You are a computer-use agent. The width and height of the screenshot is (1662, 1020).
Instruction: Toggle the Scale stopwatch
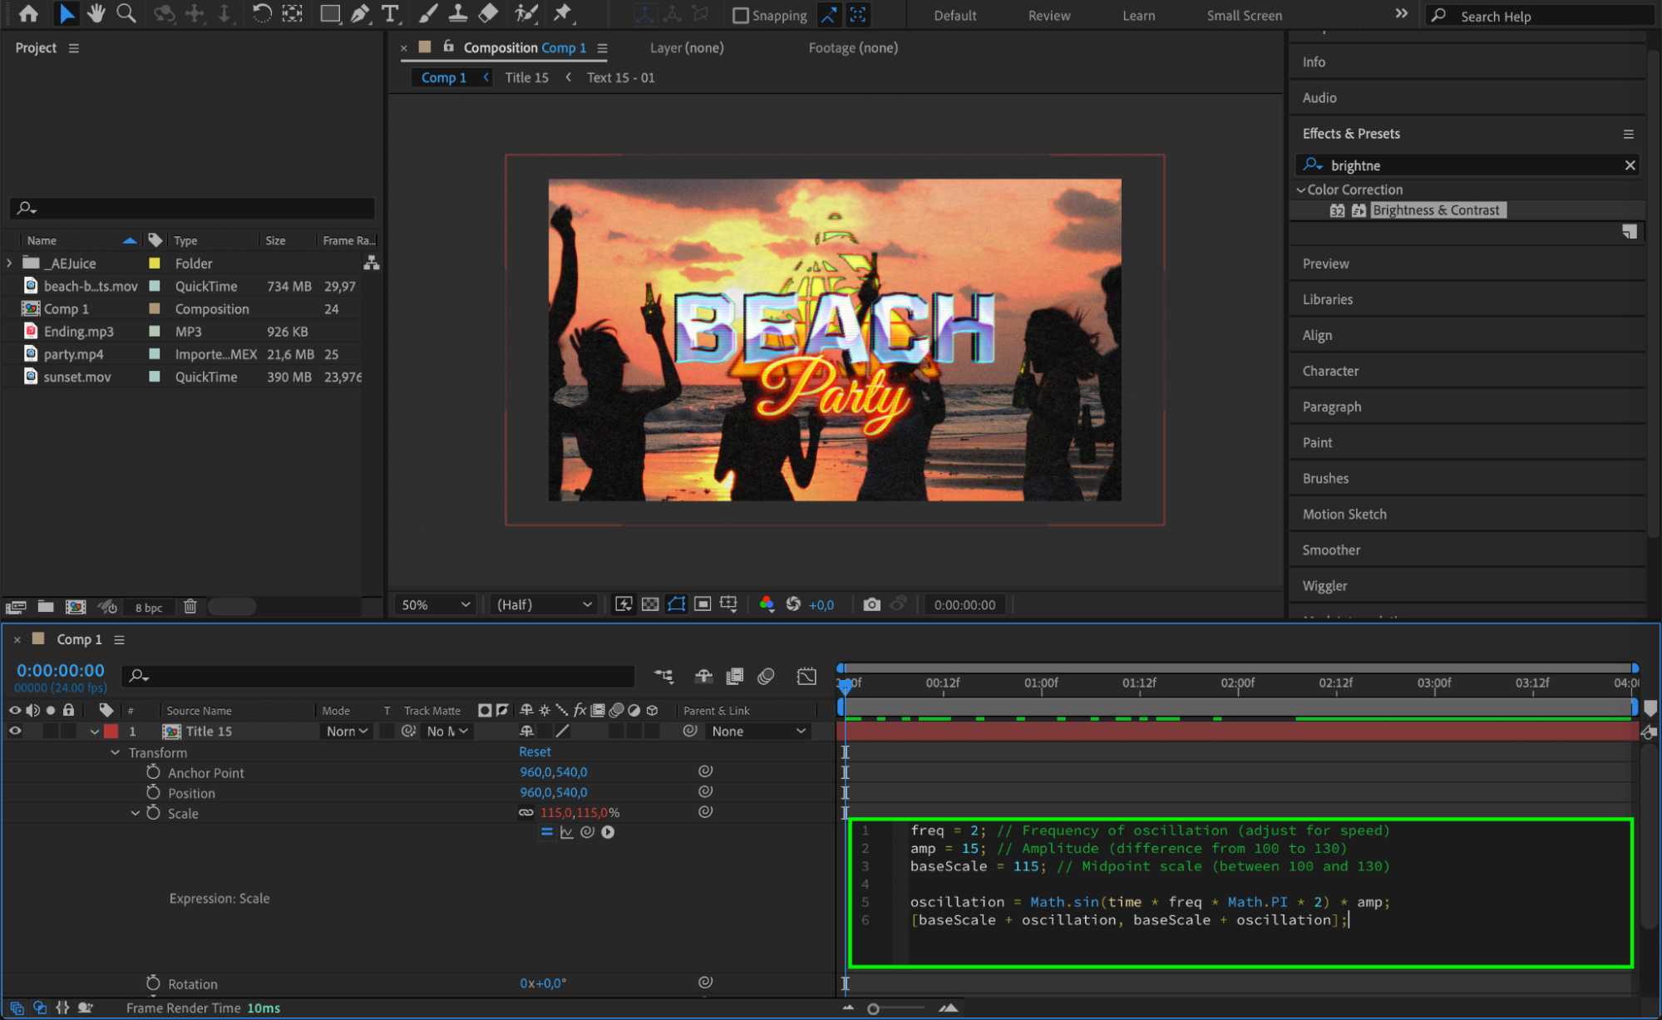(153, 813)
